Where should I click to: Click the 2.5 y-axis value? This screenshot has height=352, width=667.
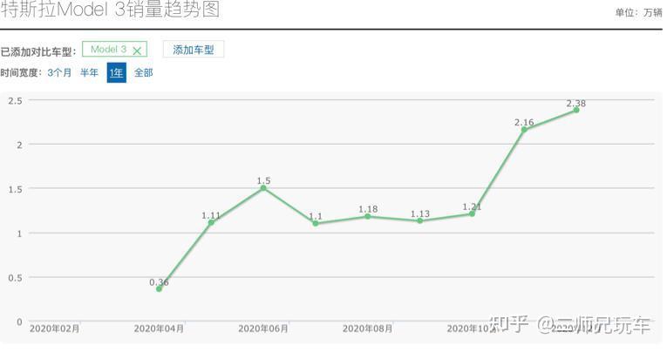tap(15, 101)
